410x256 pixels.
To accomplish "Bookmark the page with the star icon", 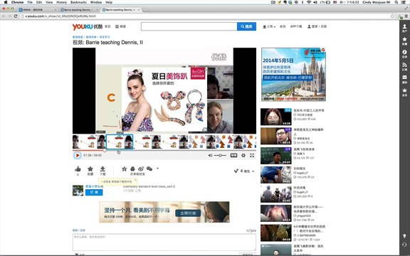I will coord(392,16).
